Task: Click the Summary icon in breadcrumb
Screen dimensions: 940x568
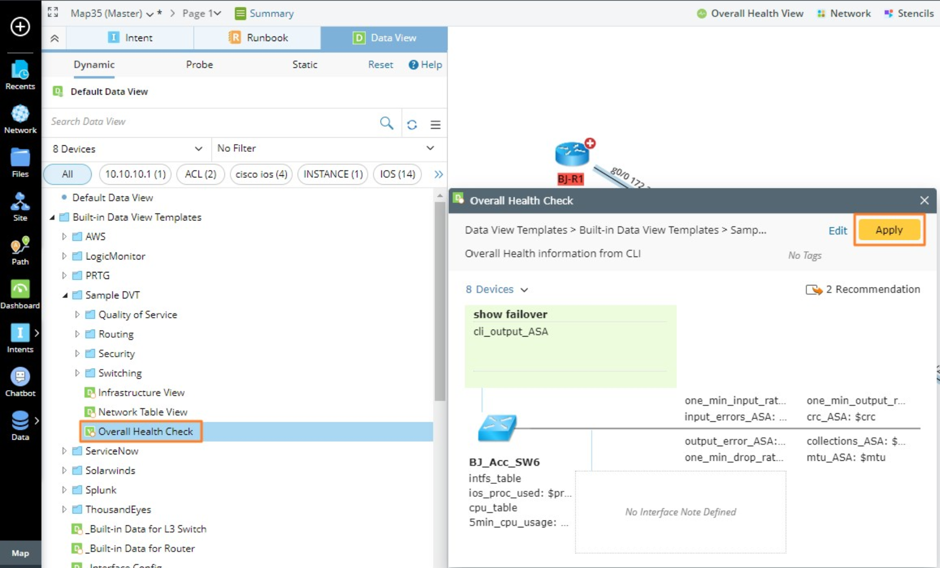Action: pos(241,14)
